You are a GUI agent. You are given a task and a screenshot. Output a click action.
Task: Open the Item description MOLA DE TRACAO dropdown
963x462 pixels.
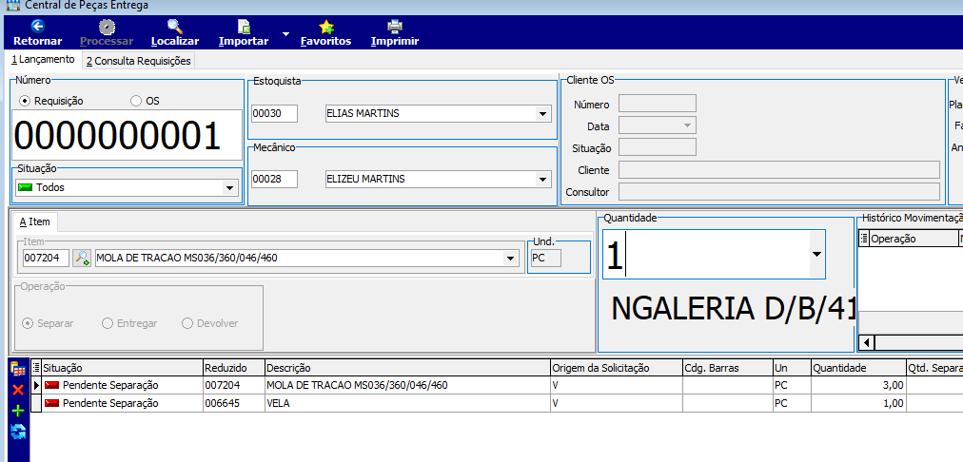coord(510,259)
